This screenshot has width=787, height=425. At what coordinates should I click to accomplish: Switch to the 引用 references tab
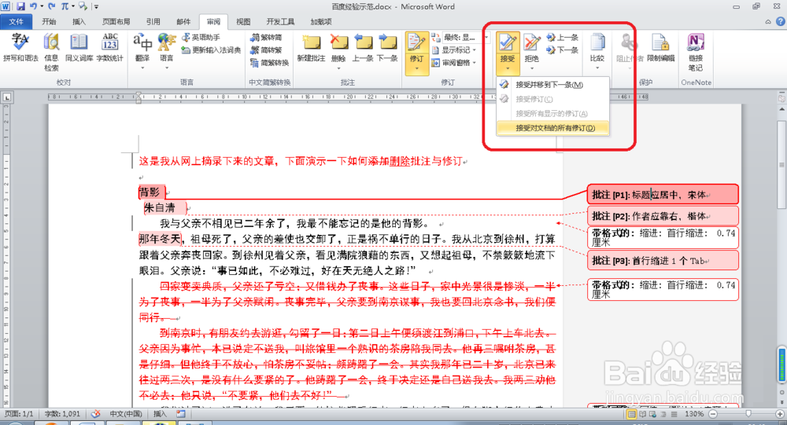[x=153, y=21]
